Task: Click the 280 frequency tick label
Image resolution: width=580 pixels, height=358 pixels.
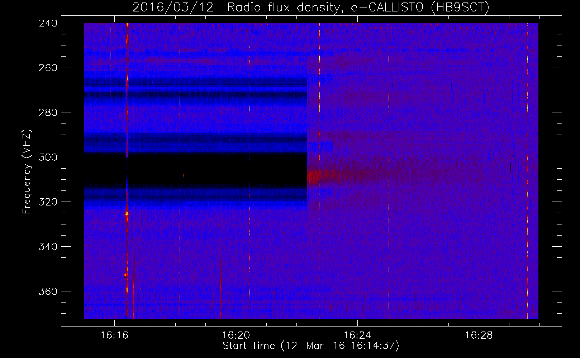Action: pos(48,113)
